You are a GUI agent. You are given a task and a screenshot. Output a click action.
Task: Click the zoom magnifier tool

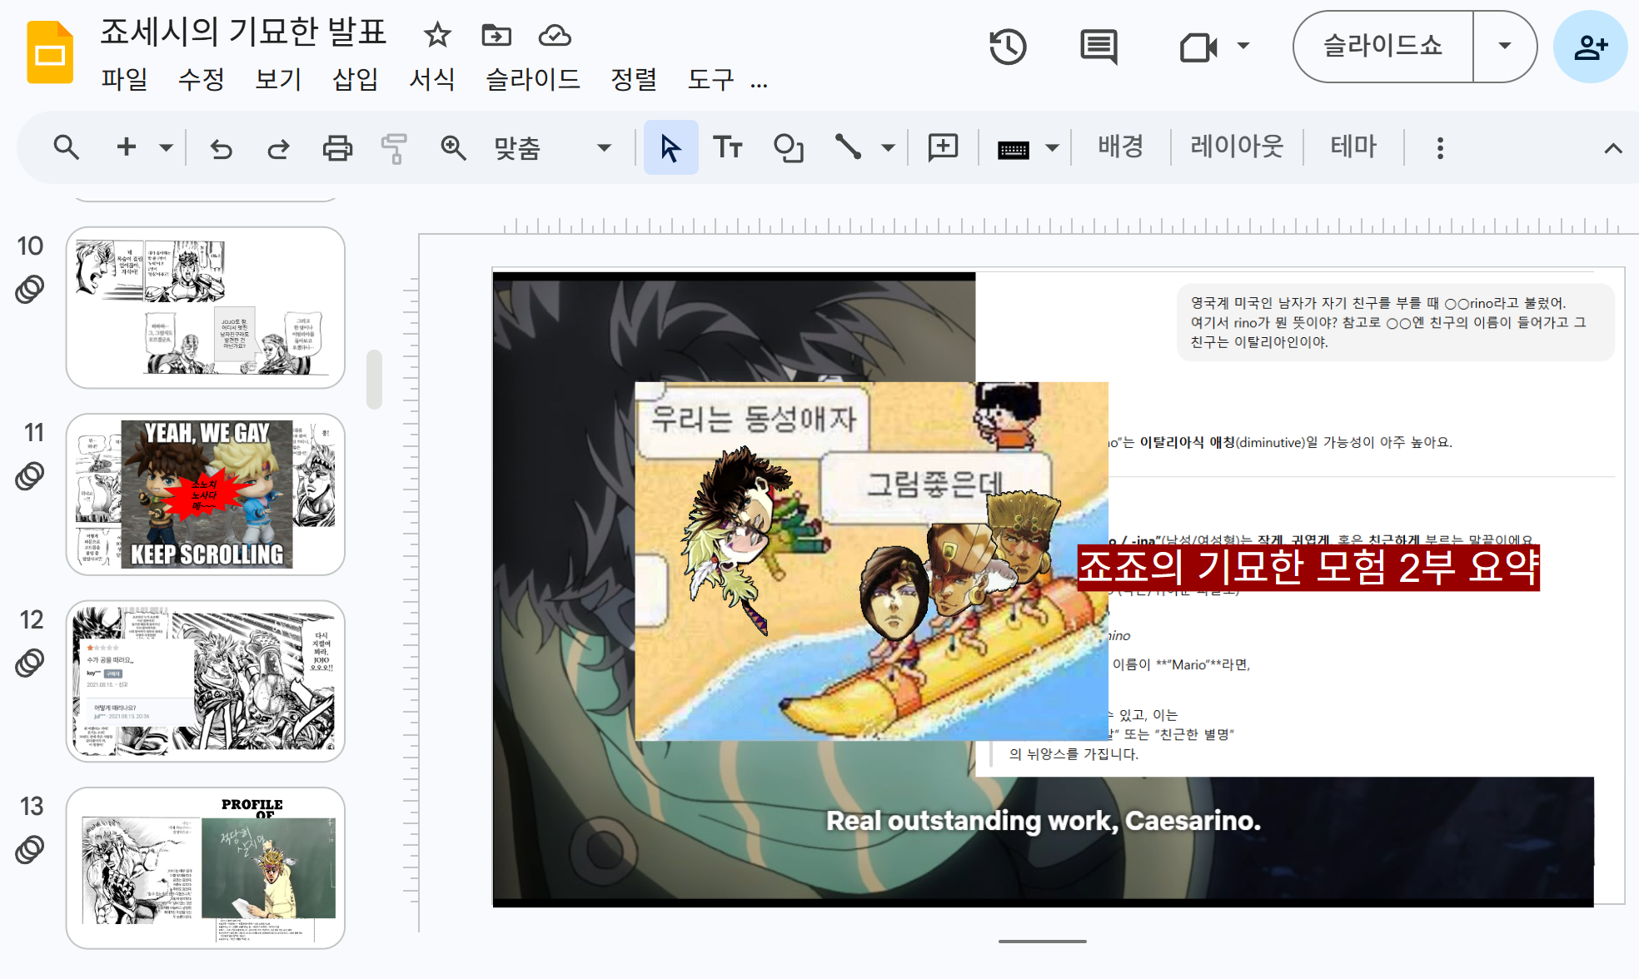click(x=453, y=148)
